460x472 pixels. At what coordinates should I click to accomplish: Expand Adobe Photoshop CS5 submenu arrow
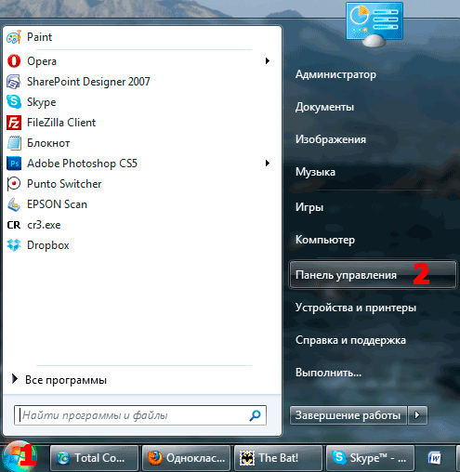tap(268, 164)
